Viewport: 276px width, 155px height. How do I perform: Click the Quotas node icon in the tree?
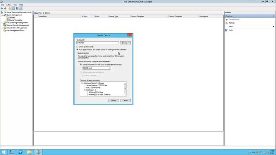tap(7, 18)
